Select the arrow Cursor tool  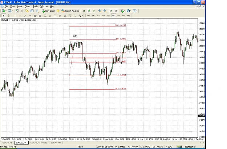[4, 16]
